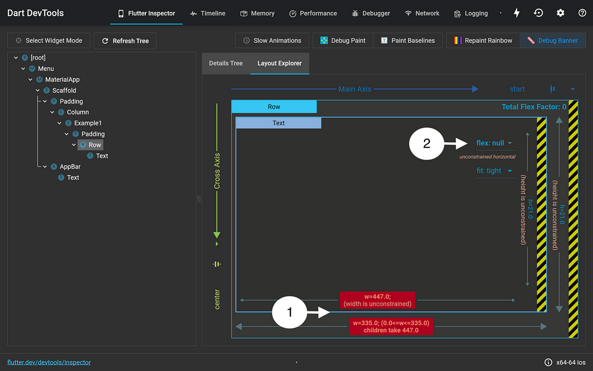Stay on the Layout Explorer tab
593x371 pixels.
[x=279, y=62]
